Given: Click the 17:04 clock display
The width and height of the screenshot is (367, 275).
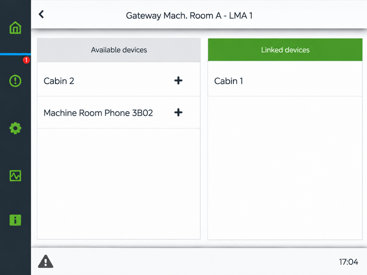Looking at the screenshot, I should tap(348, 262).
